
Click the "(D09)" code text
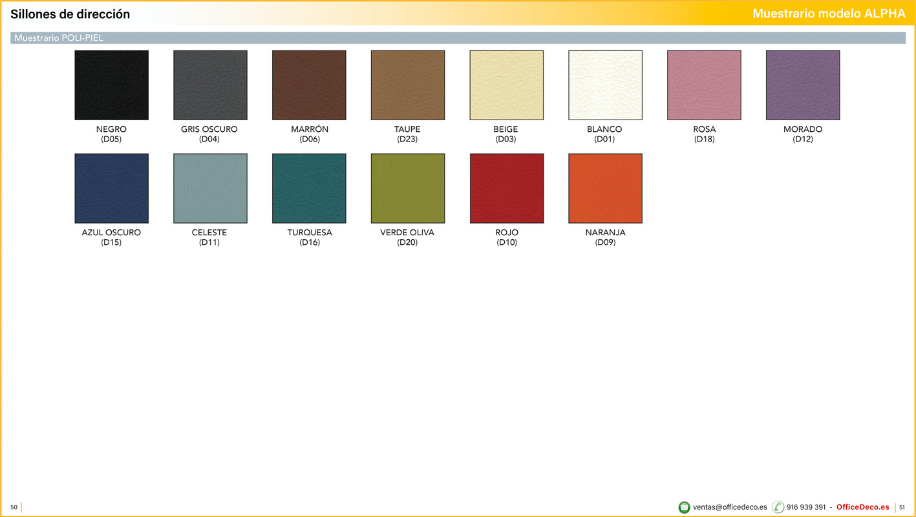pos(606,242)
